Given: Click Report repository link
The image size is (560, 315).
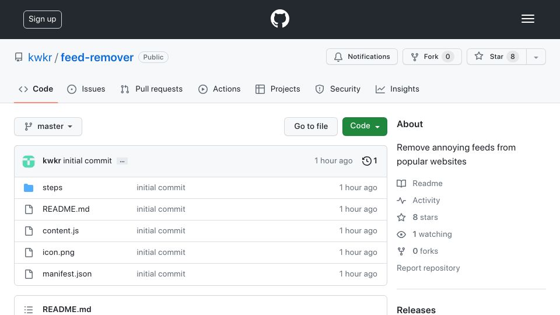Looking at the screenshot, I should 428,268.
